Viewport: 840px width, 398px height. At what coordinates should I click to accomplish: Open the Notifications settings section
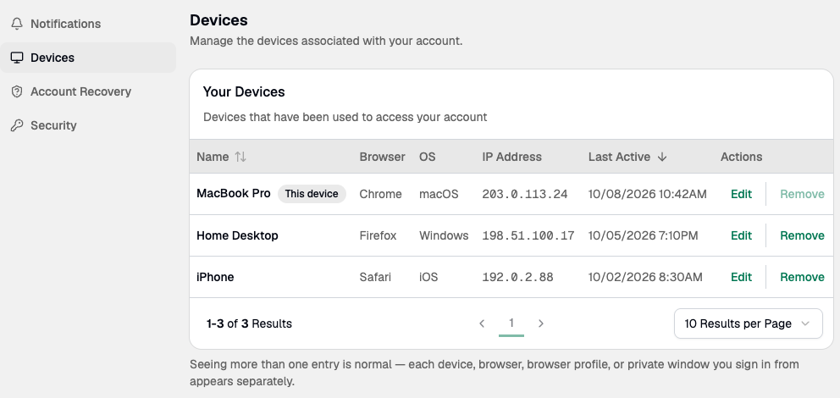pyautogui.click(x=88, y=24)
